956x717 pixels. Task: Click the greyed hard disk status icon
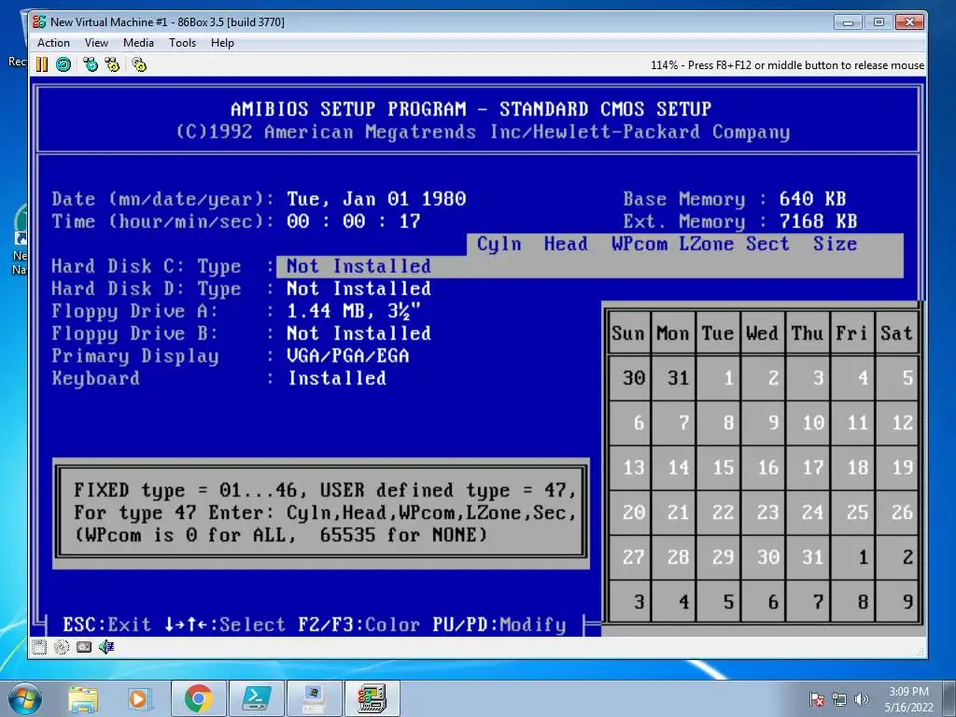click(62, 647)
